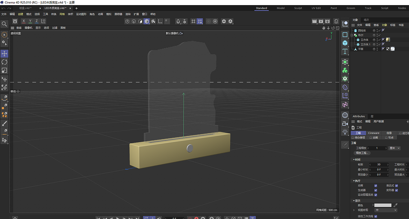Open the 厘米 units dropdown in Attributes

coord(394,148)
